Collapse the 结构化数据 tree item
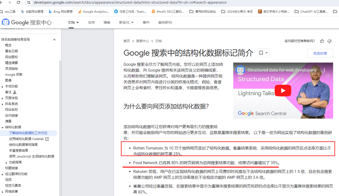This screenshot has width=339, height=196. tap(2, 128)
